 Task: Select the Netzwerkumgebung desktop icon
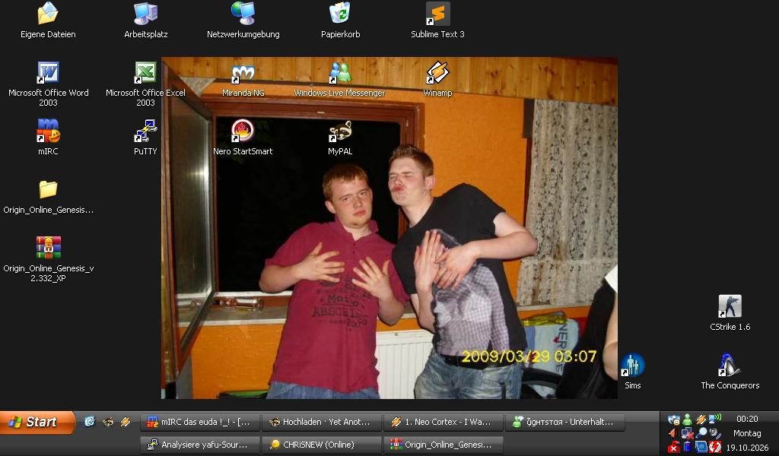tap(243, 21)
